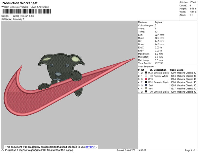This screenshot has height=153, width=198.
Task: Click stitch count 9119
Action: click(x=150, y=79)
